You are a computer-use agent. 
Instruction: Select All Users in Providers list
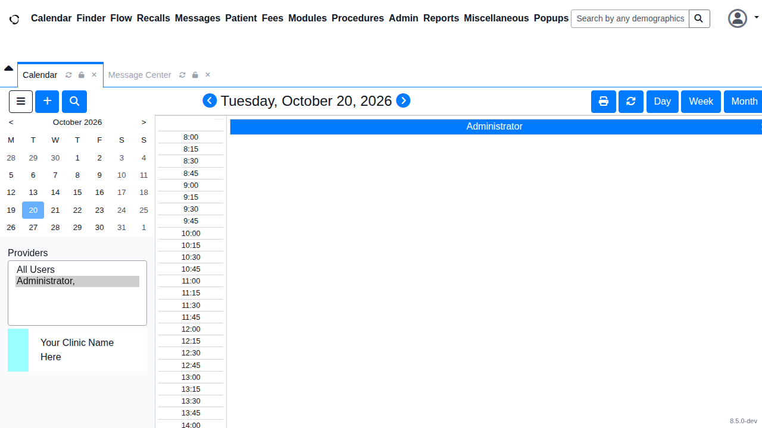[77, 270]
